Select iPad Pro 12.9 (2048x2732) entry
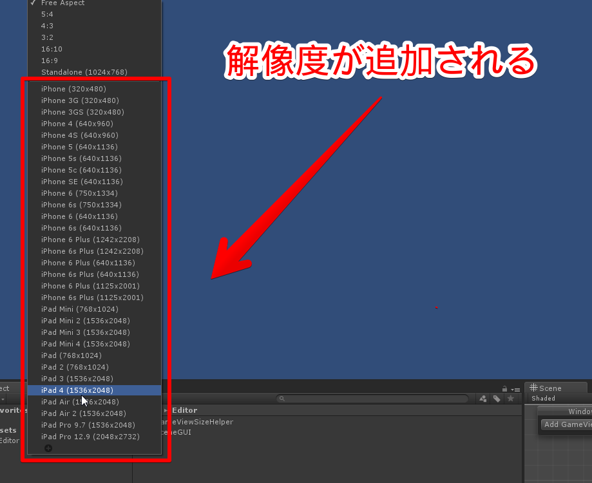The height and width of the screenshot is (483, 592). pyautogui.click(x=95, y=437)
